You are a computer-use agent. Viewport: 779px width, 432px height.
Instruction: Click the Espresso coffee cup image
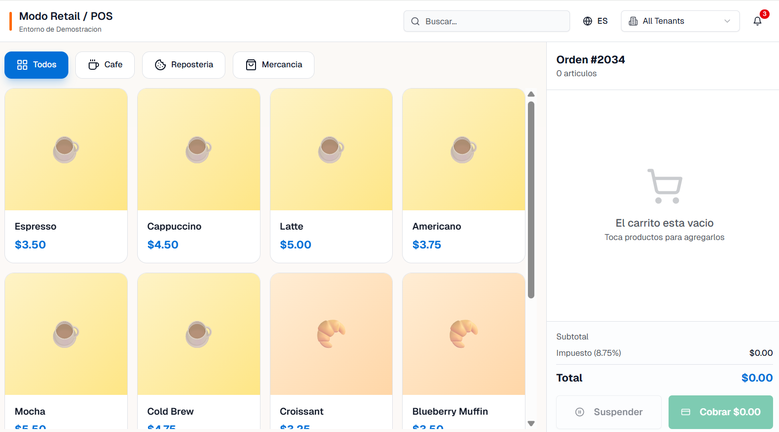(x=66, y=149)
